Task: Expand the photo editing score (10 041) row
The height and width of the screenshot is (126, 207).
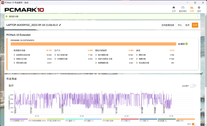Action: (96, 55)
